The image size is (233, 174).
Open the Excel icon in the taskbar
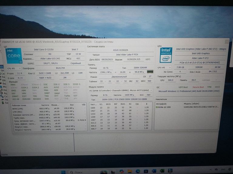coord(162,171)
